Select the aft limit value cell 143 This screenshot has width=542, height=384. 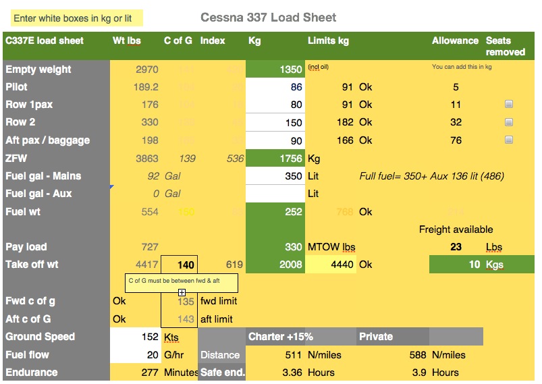179,319
